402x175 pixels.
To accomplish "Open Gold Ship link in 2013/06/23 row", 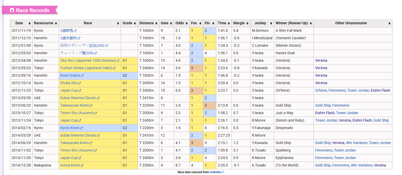I will point(323,105).
